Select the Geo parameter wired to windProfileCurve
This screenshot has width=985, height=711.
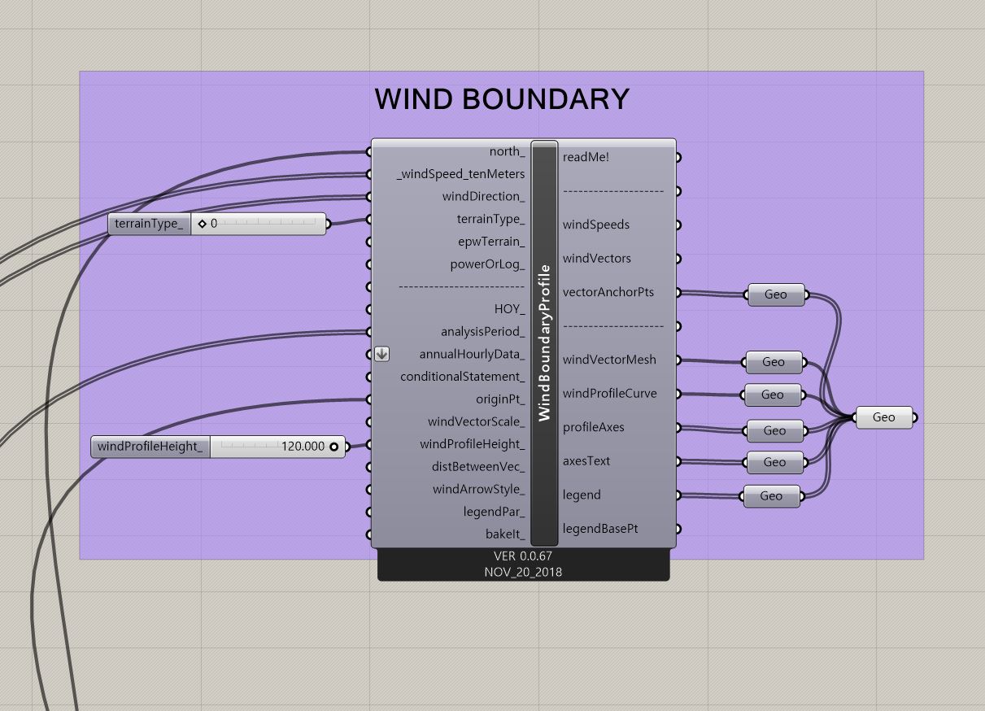(772, 395)
